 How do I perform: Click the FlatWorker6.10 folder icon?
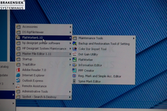pos(18,37)
